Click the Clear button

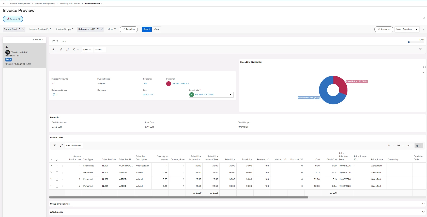157,29
